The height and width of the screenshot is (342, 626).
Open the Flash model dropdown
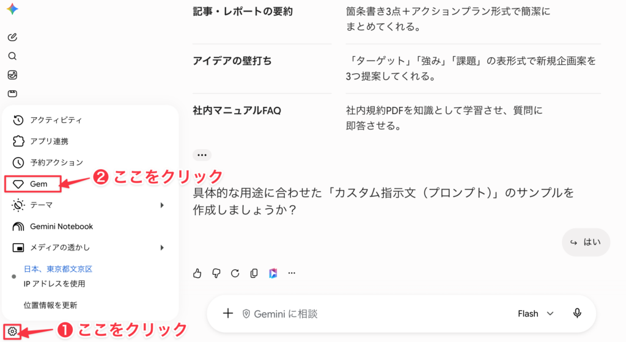[536, 314]
